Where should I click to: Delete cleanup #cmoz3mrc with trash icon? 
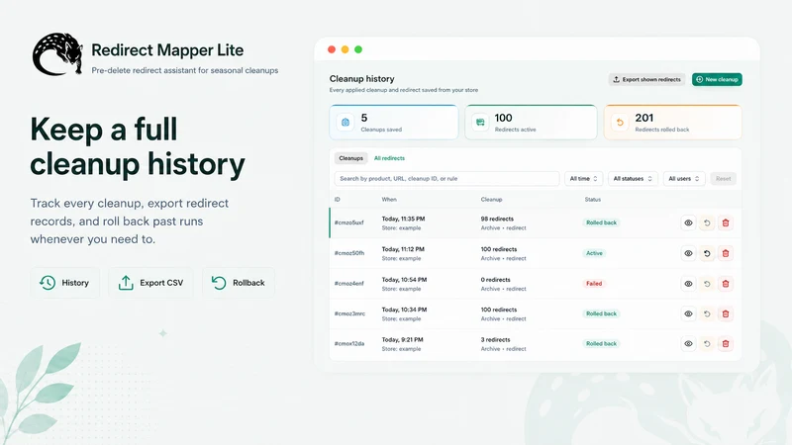coord(726,313)
